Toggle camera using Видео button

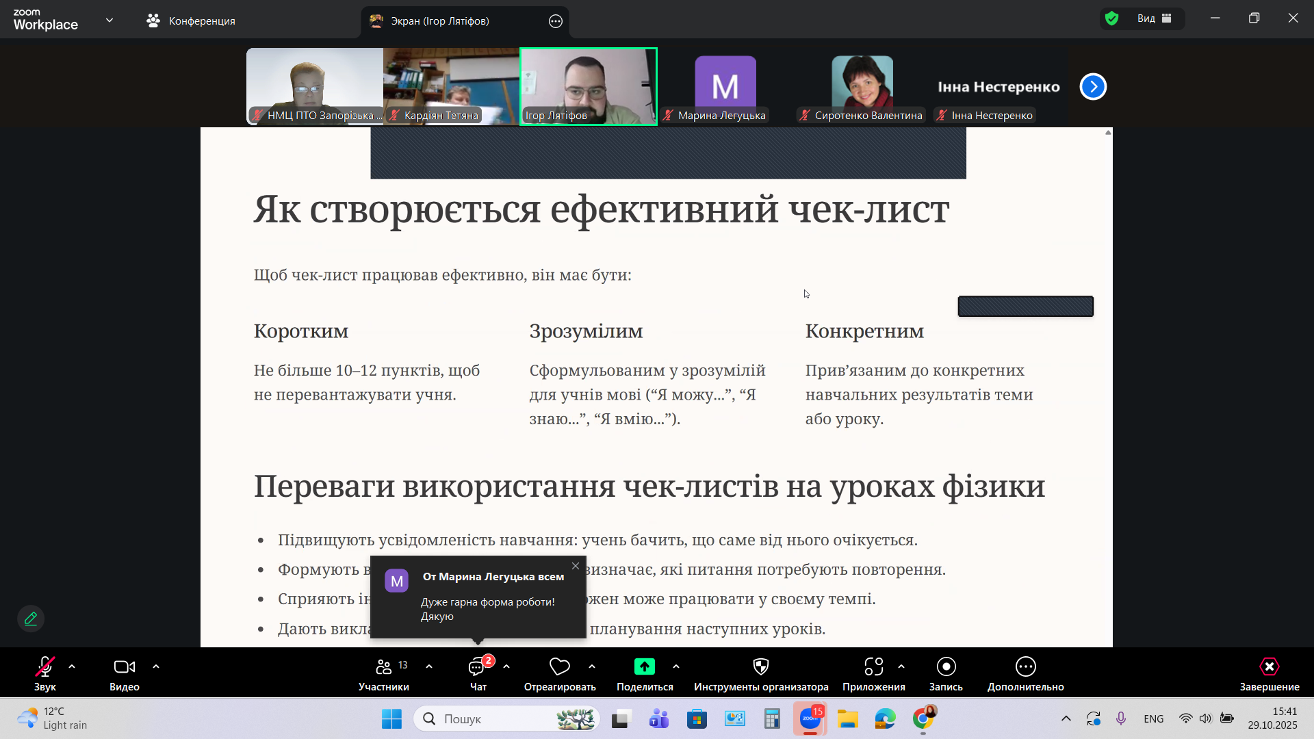point(124,667)
